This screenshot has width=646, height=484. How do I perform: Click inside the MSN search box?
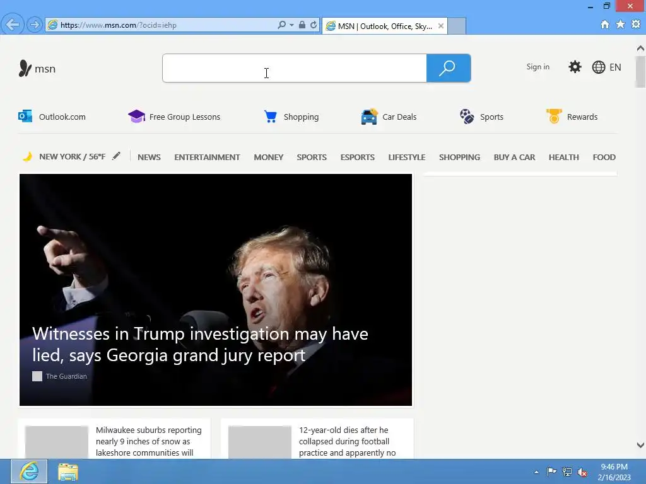(295, 68)
